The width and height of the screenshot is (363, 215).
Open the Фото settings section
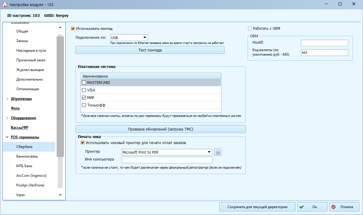click(15, 108)
